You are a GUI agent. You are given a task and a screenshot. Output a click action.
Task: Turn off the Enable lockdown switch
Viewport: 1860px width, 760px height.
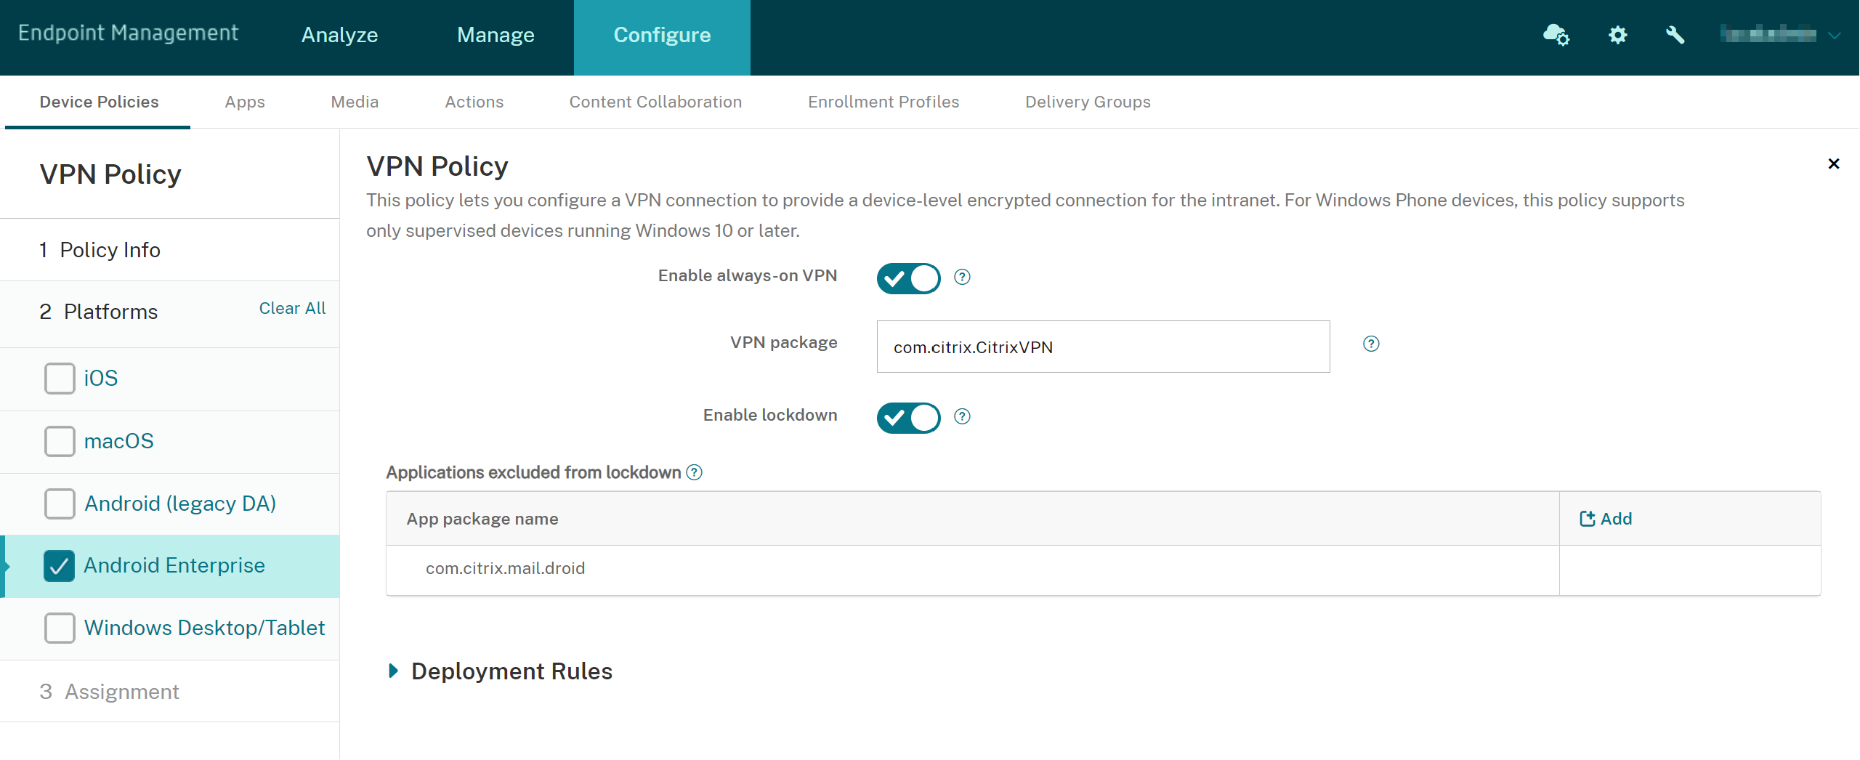click(x=908, y=418)
